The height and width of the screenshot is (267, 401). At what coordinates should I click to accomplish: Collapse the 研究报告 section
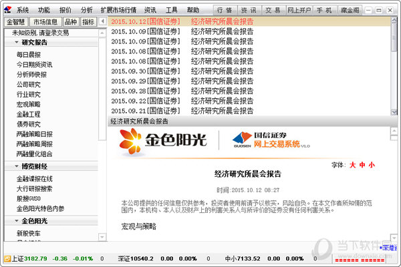[x=17, y=42]
